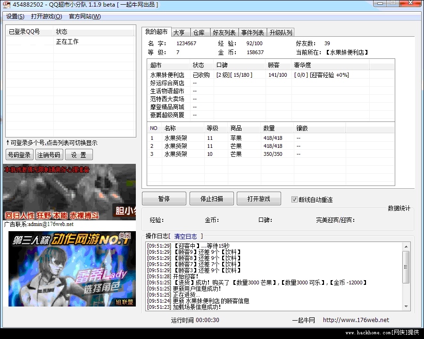Open the http://www.176web.net link
This screenshot has height=339, width=424.
[356, 320]
